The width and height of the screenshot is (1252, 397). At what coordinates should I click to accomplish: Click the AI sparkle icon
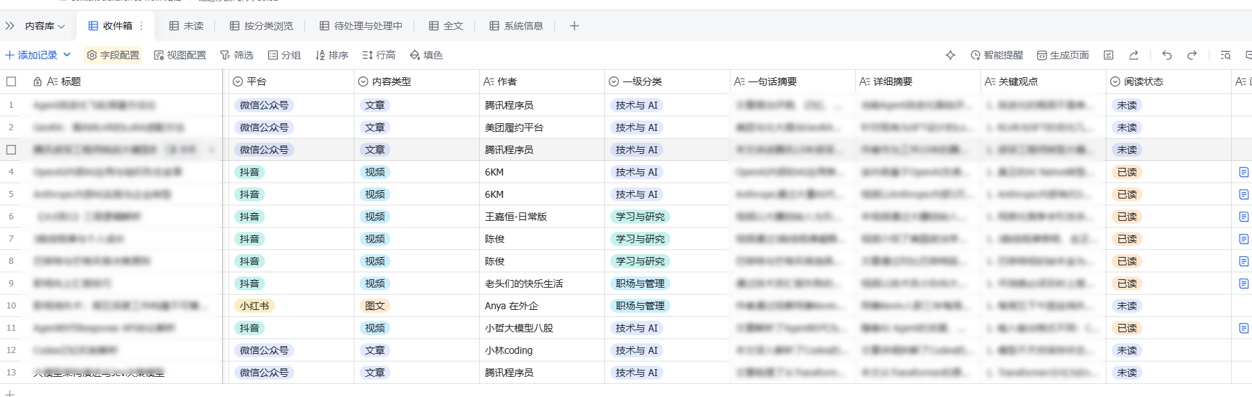click(x=950, y=55)
